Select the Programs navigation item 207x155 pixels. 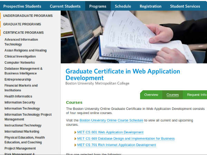[98, 6]
